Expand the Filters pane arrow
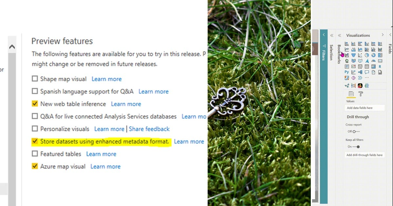 click(x=324, y=35)
